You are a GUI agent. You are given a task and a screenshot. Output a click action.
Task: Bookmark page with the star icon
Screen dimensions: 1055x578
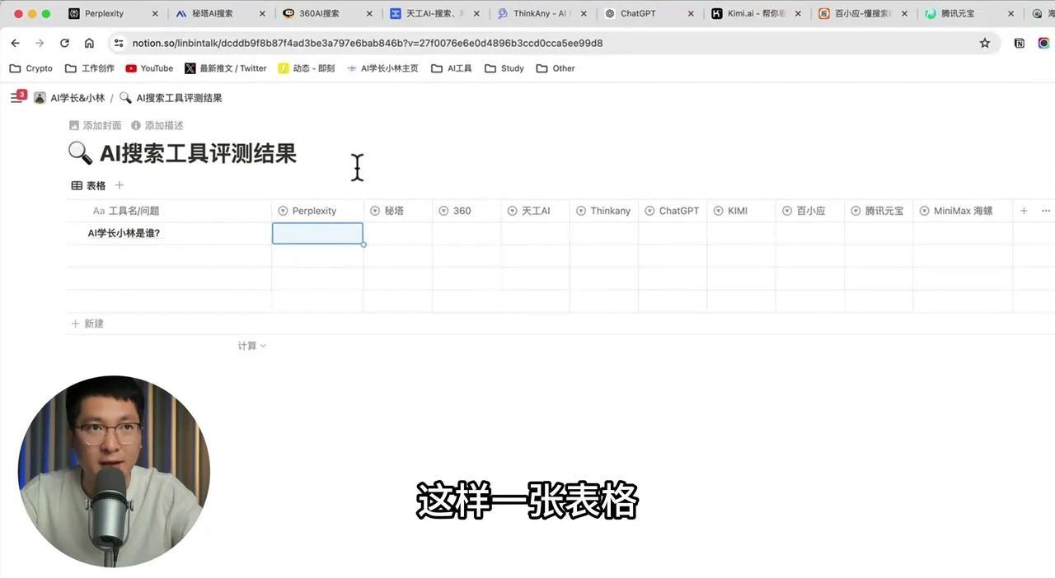[984, 43]
